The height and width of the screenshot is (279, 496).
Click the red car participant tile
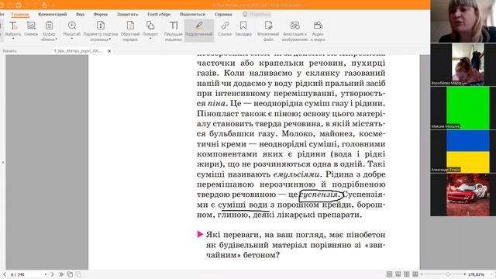point(463,195)
